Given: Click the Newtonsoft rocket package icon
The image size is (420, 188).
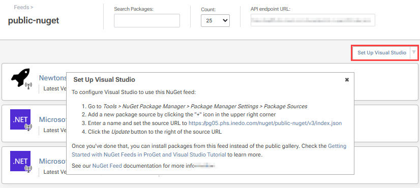Looking at the screenshot, I should click(x=21, y=79).
